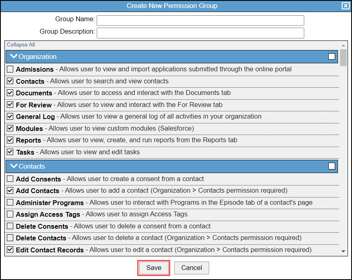This screenshot has height=280, width=352.
Task: Collapse the Organization section chevron
Action: [x=14, y=56]
